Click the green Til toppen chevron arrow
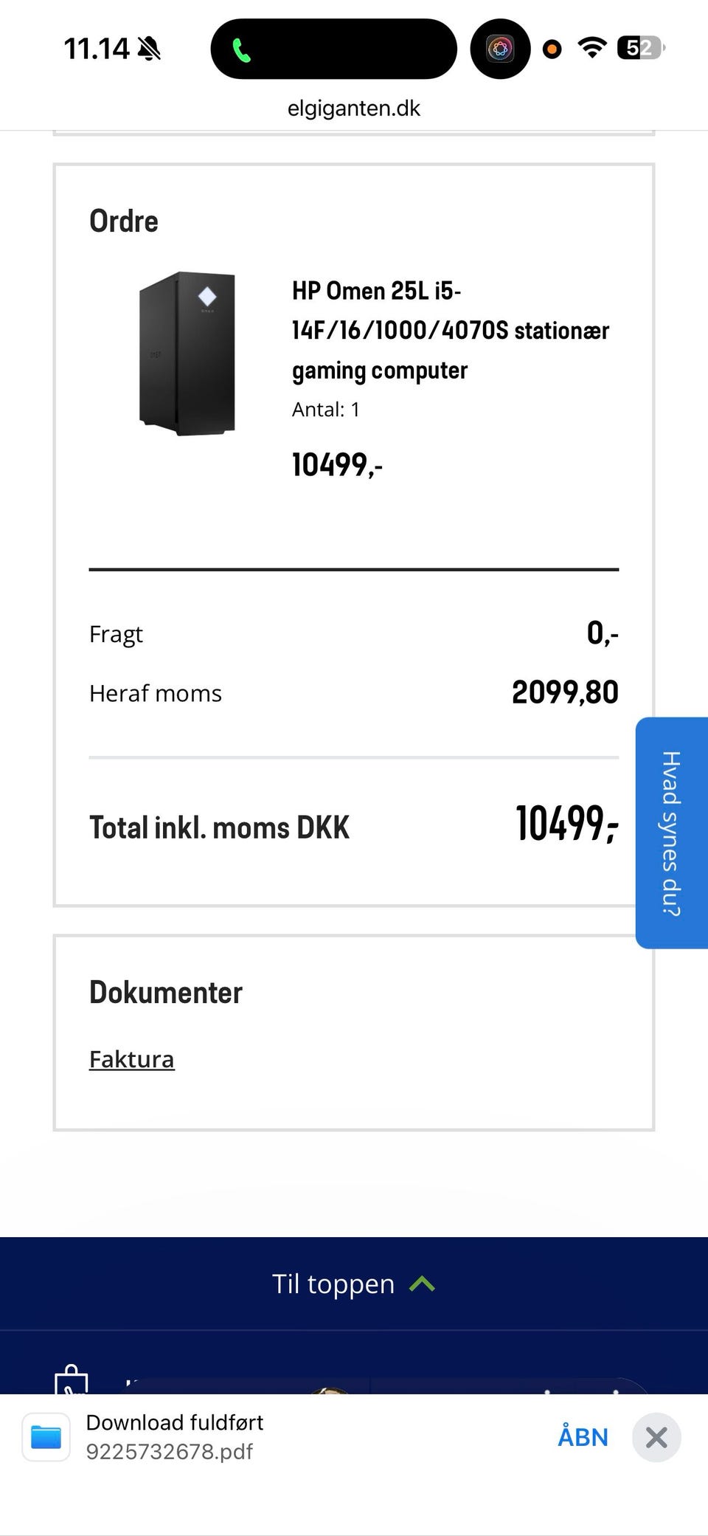708x1536 pixels. [422, 1284]
